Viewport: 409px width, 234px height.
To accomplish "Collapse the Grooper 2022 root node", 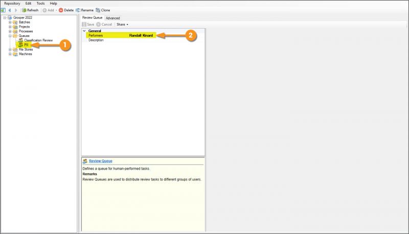I will click(x=5, y=18).
